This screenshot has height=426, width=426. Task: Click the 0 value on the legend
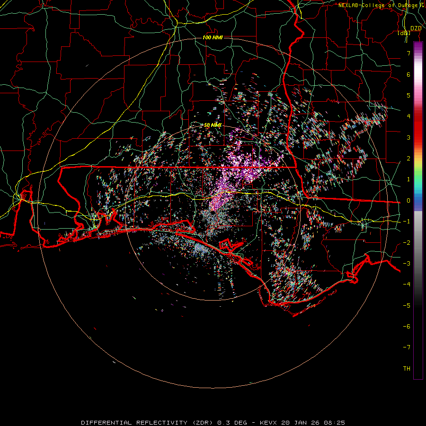click(x=408, y=201)
